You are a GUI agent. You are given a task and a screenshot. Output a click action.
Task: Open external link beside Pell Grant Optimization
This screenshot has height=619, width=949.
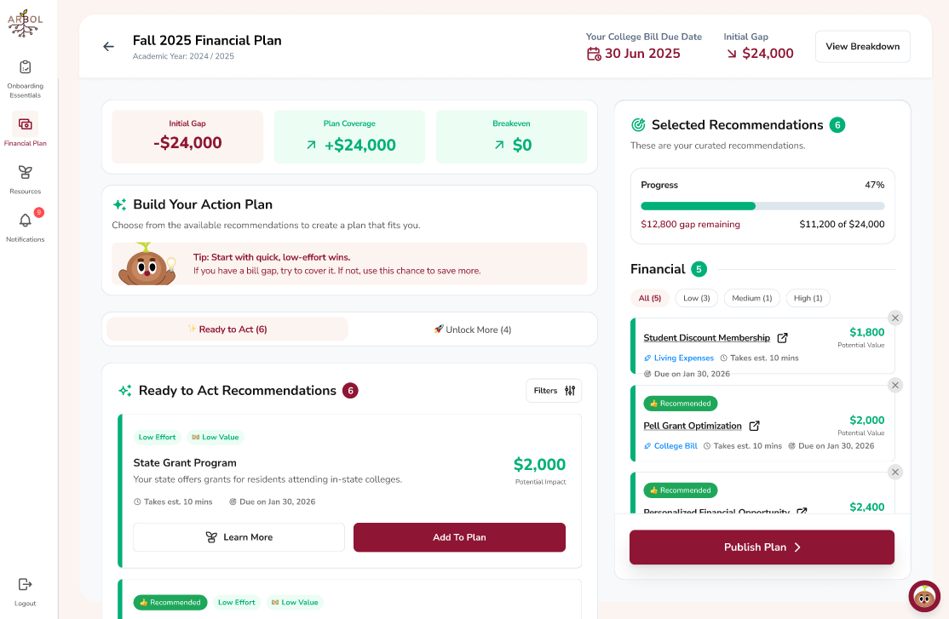pos(754,426)
